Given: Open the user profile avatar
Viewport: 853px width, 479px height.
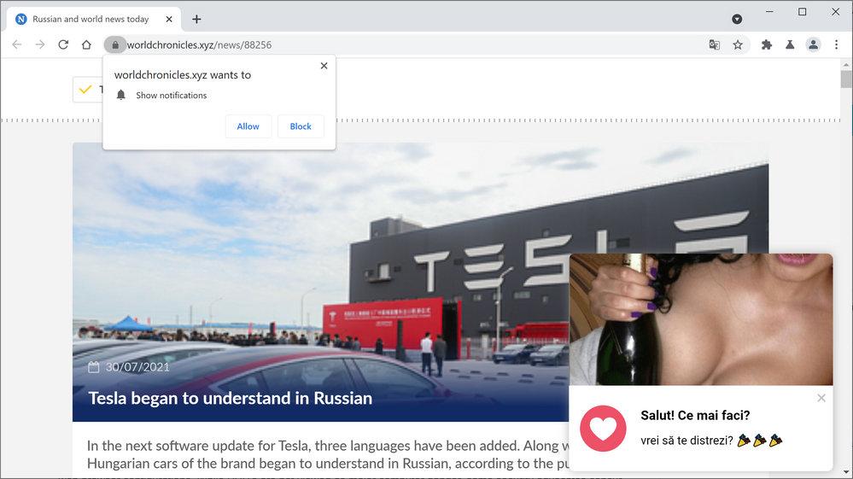Looking at the screenshot, I should [x=813, y=44].
